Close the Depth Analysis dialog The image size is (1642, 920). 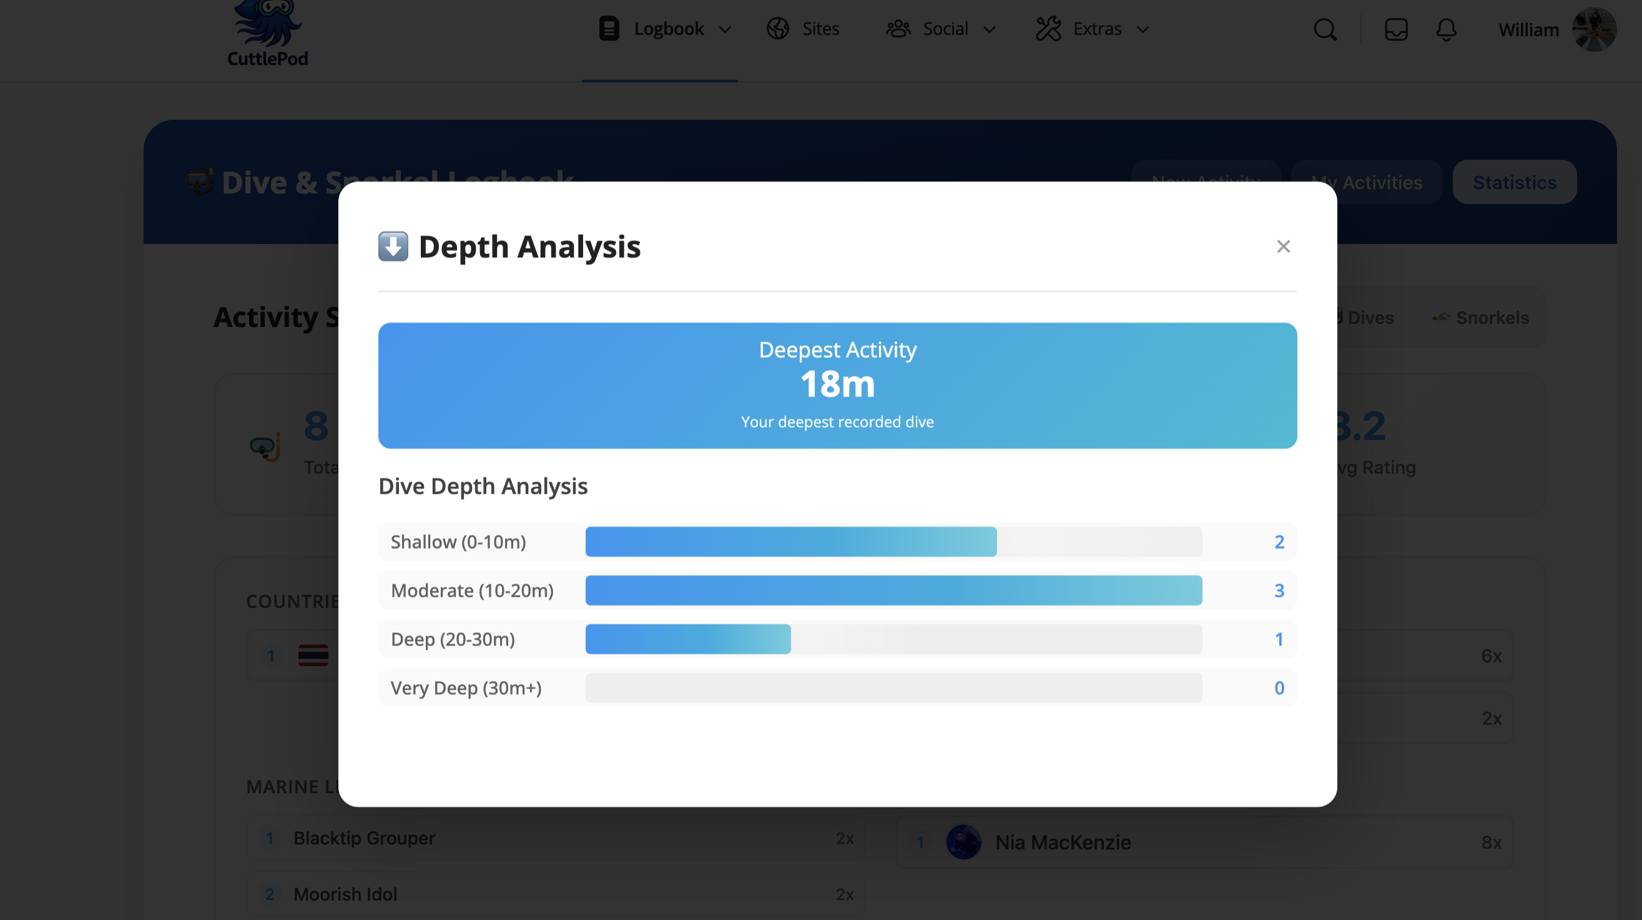(x=1283, y=247)
